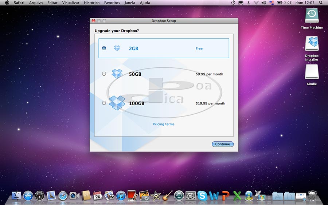328x205 pixels.
Task: Click the volume menu bar icon
Action: pyautogui.click(x=264, y=3)
